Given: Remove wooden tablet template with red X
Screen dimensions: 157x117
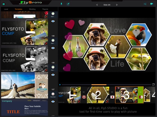Looking at the screenshot, I should (x=46, y=16).
